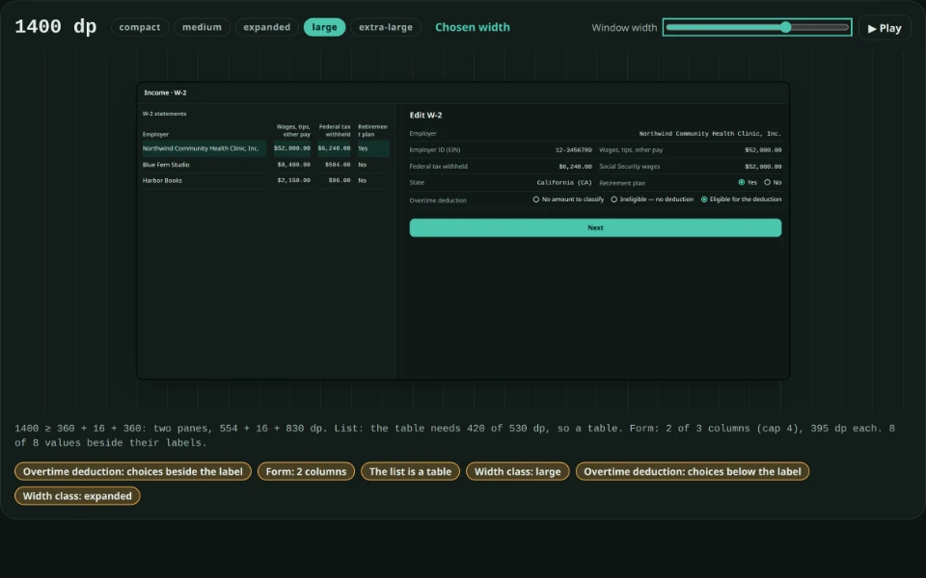Click the Play button
Image resolution: width=926 pixels, height=578 pixels.
click(x=885, y=28)
